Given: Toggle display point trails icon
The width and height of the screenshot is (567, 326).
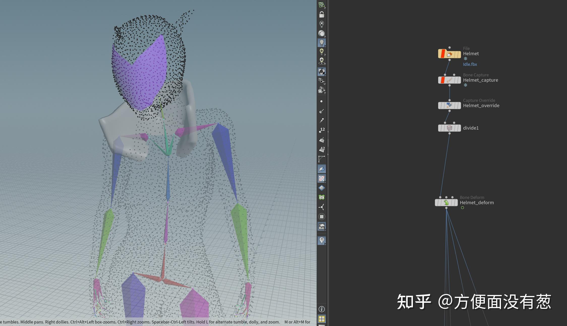Looking at the screenshot, I should click(x=321, y=121).
